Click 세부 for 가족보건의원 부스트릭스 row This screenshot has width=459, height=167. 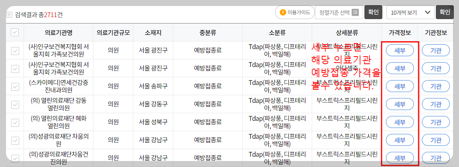click(x=400, y=51)
